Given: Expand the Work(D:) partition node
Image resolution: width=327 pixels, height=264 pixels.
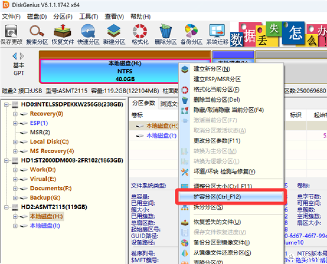Looking at the screenshot, I should pos(15,170).
